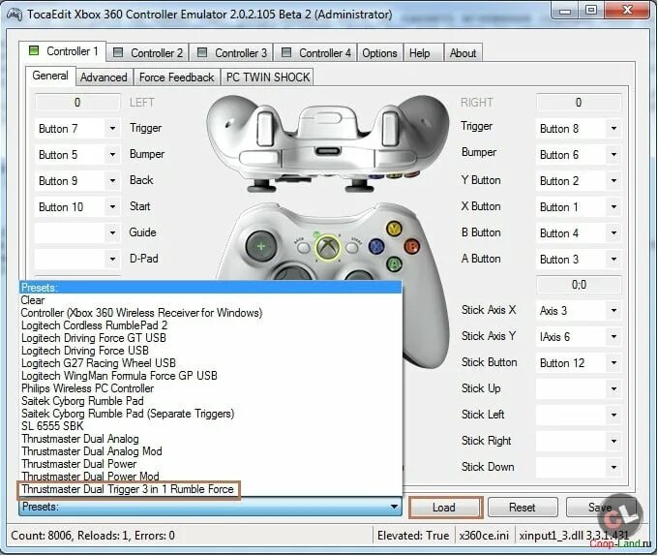This screenshot has width=658, height=556.
Task: Choose Logitech Driving Force GT USB preset
Action: pos(210,338)
